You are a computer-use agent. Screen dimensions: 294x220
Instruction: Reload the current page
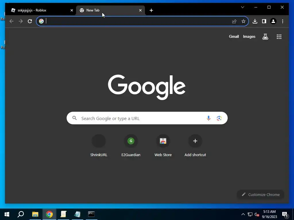[30, 21]
